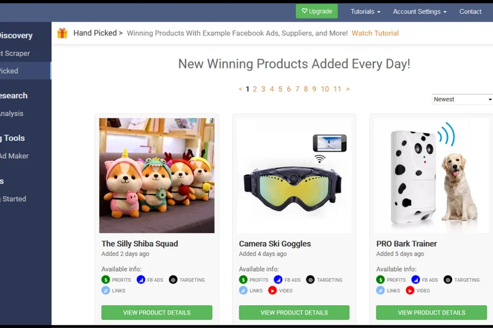Click Targeting icon on Silly Shiba Squad card

pos(173,280)
